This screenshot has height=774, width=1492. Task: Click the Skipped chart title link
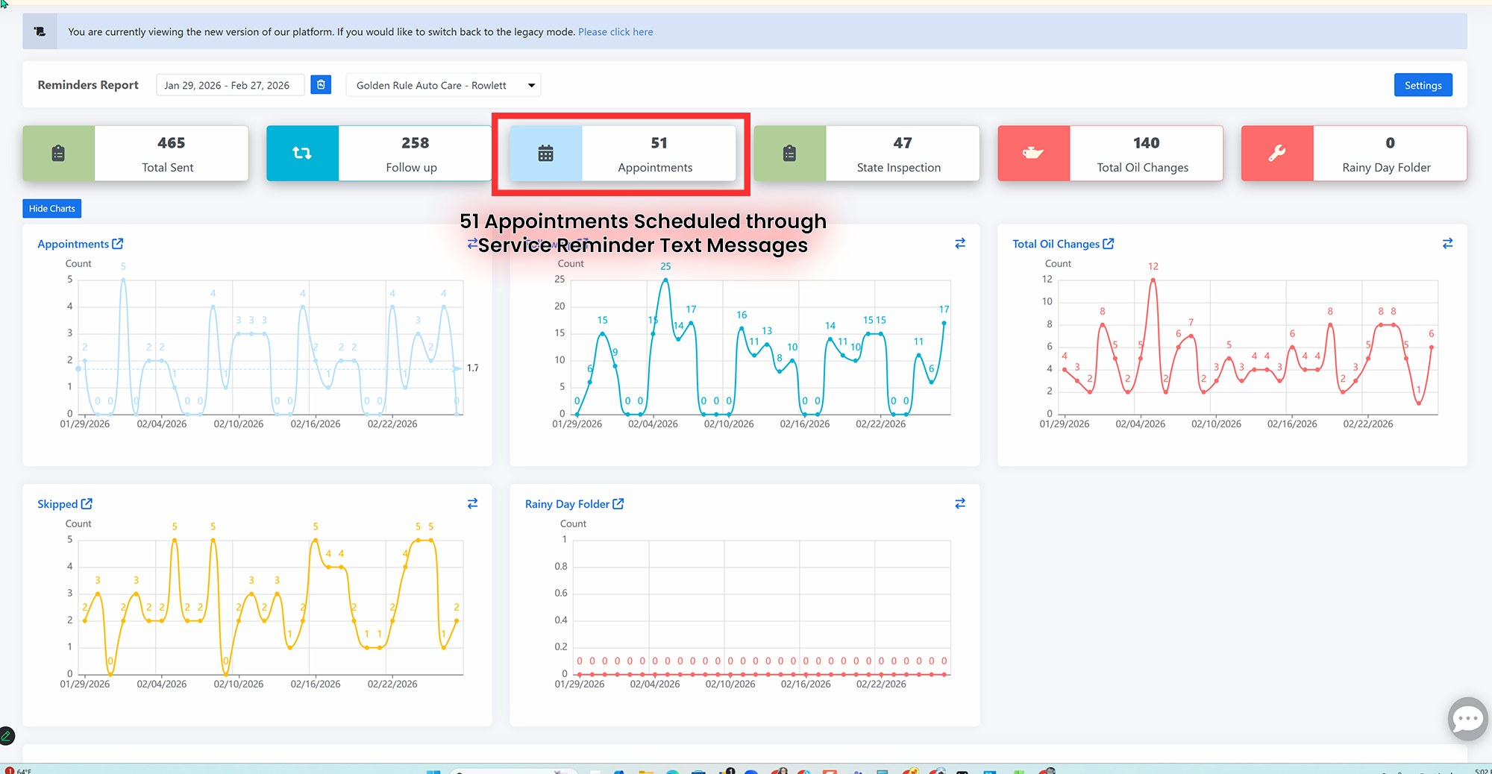(57, 504)
